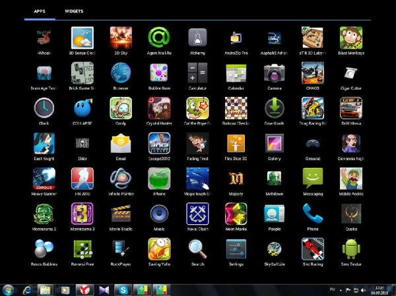The width and height of the screenshot is (396, 296).
Task: Open the Cordy game
Action: pyautogui.click(x=121, y=108)
